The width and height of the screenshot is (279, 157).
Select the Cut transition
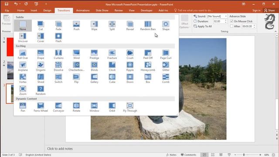tap(41, 26)
